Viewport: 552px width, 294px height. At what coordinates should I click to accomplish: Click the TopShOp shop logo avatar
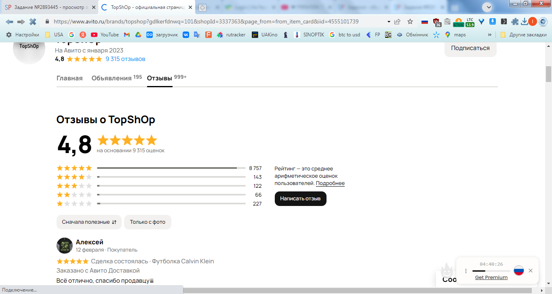(29, 52)
